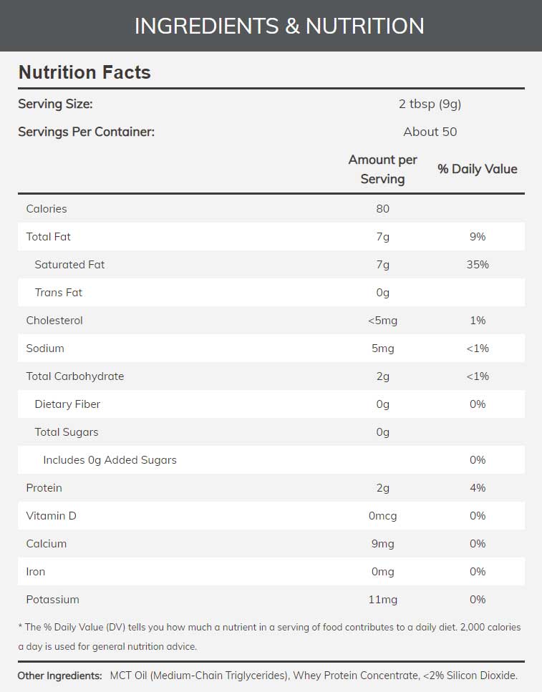This screenshot has width=542, height=692.
Task: Select the Calories row label
Action: pos(47,209)
